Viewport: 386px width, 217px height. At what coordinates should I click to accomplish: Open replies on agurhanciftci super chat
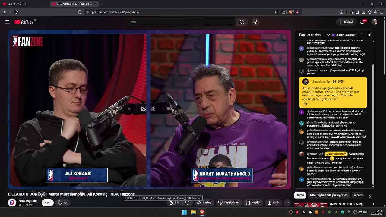pos(306,104)
